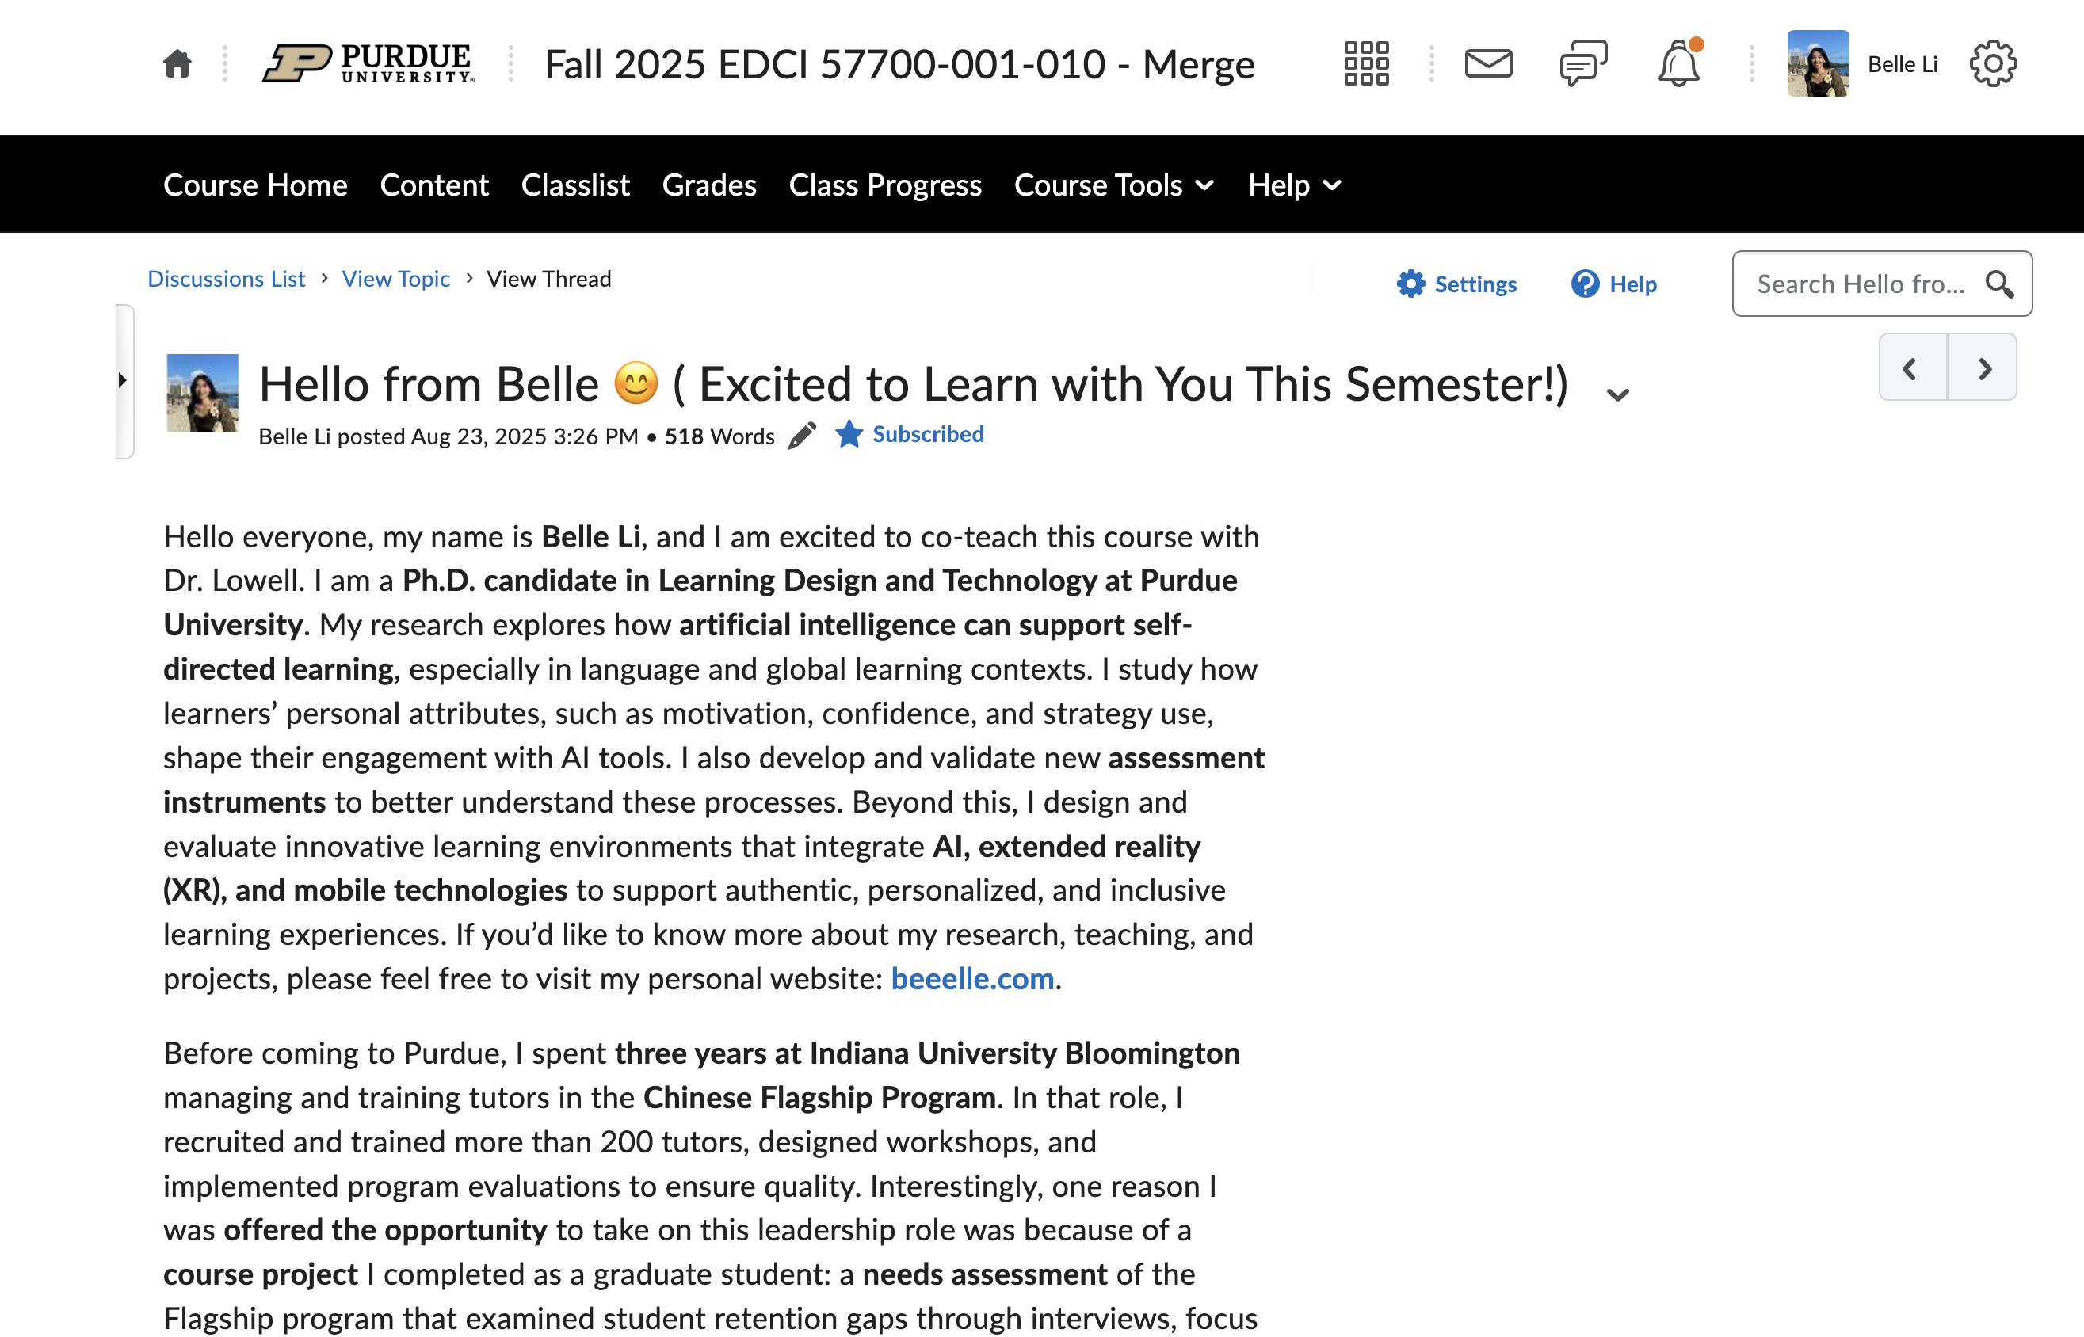The width and height of the screenshot is (2084, 1337).
Task: Return to the Discussions List breadcrumb
Action: click(x=227, y=278)
